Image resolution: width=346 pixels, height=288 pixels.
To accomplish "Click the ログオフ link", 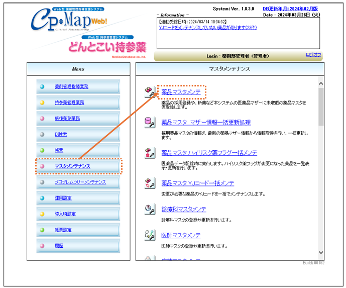I will click(313, 55).
